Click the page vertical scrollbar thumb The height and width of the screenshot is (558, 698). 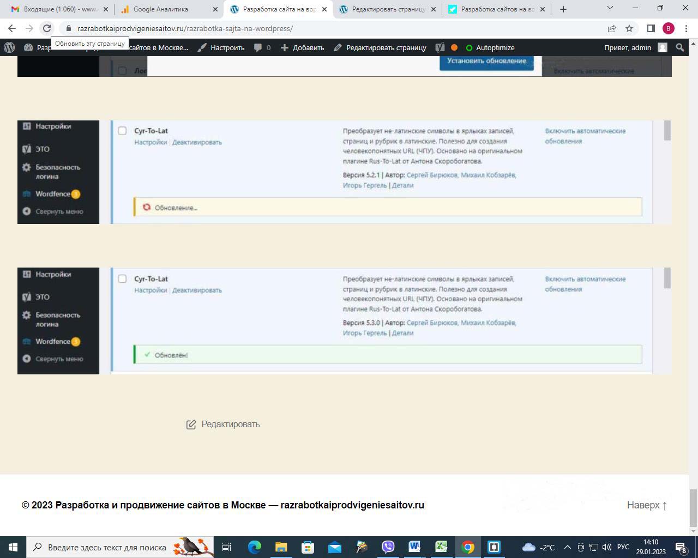[693, 507]
